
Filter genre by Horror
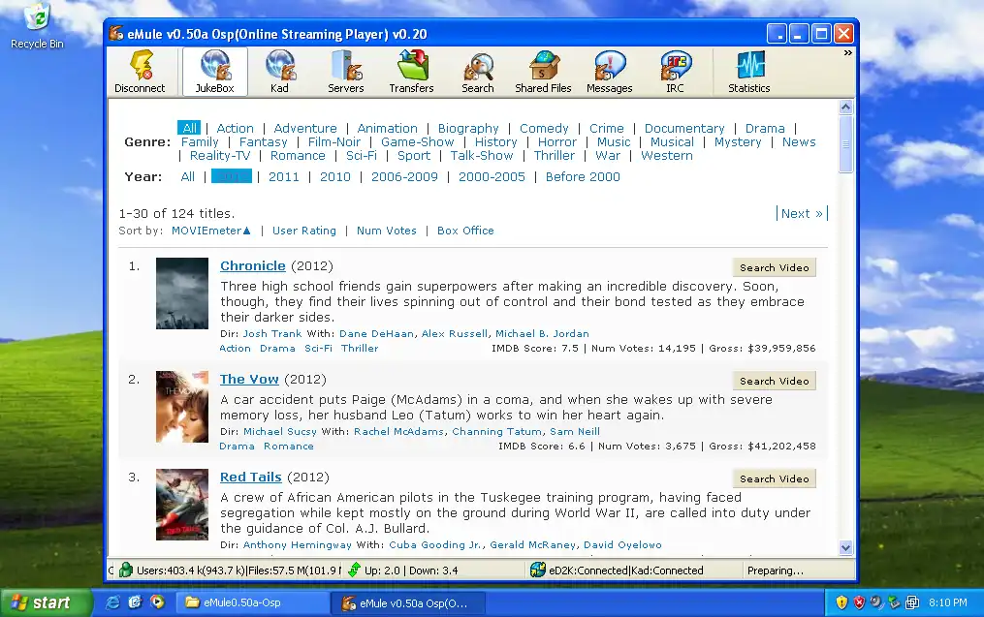(x=556, y=141)
